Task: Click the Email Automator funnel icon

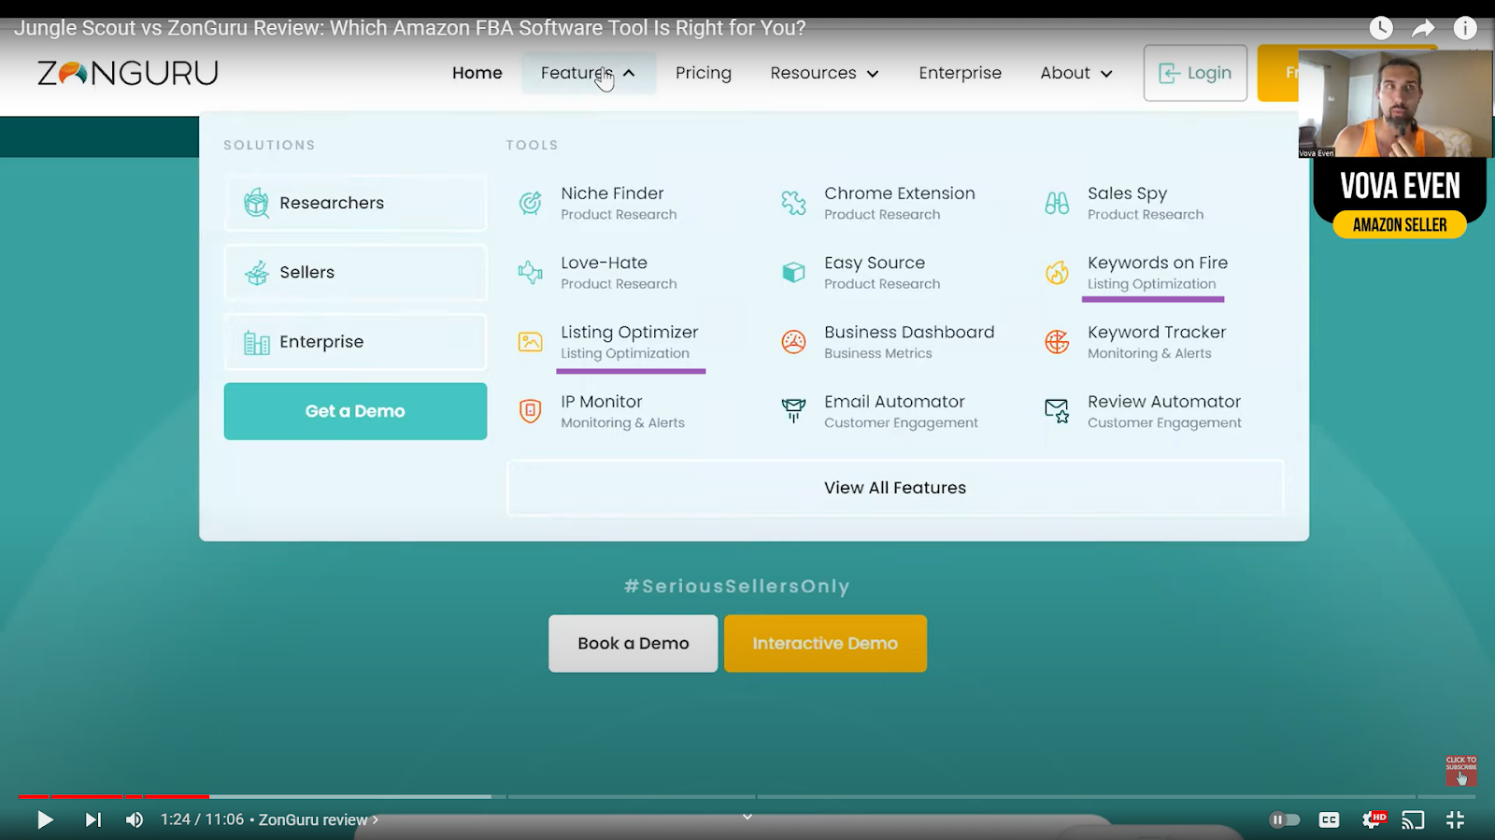Action: (793, 411)
